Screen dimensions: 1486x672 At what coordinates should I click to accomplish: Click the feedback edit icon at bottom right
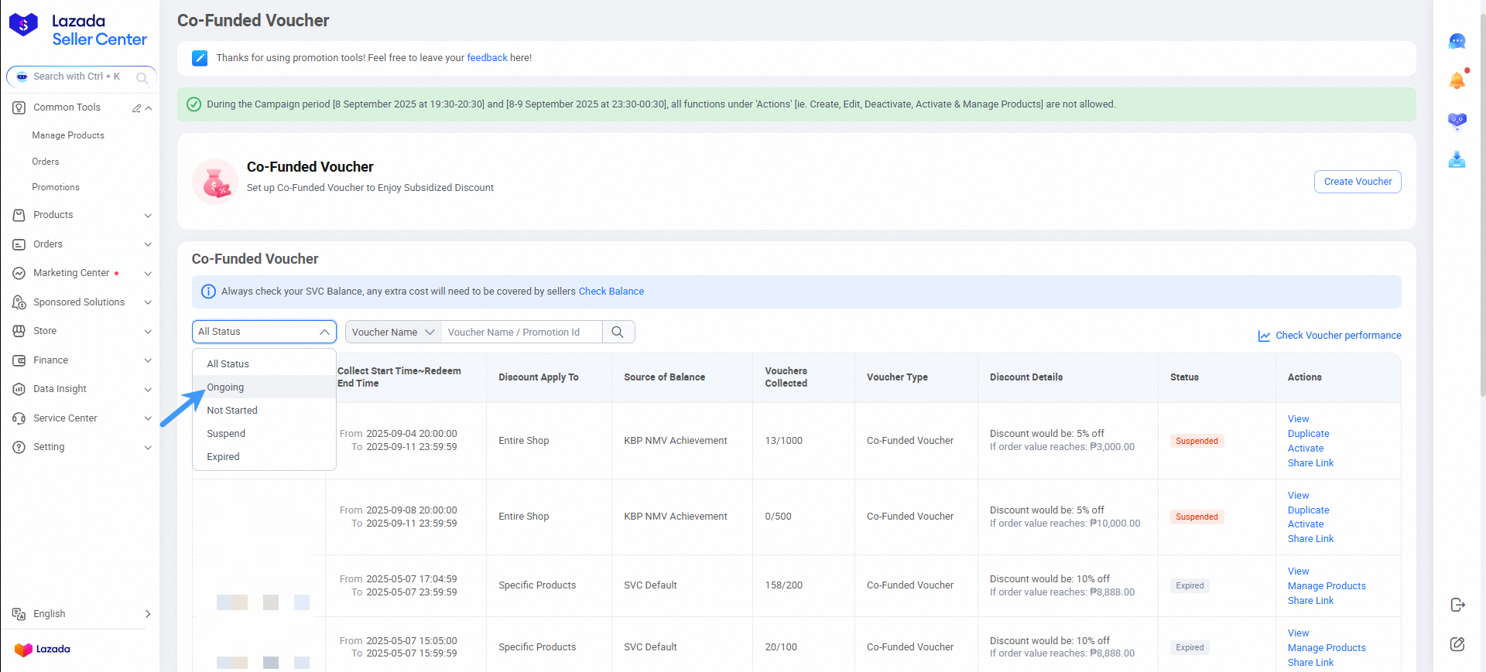(x=1457, y=644)
